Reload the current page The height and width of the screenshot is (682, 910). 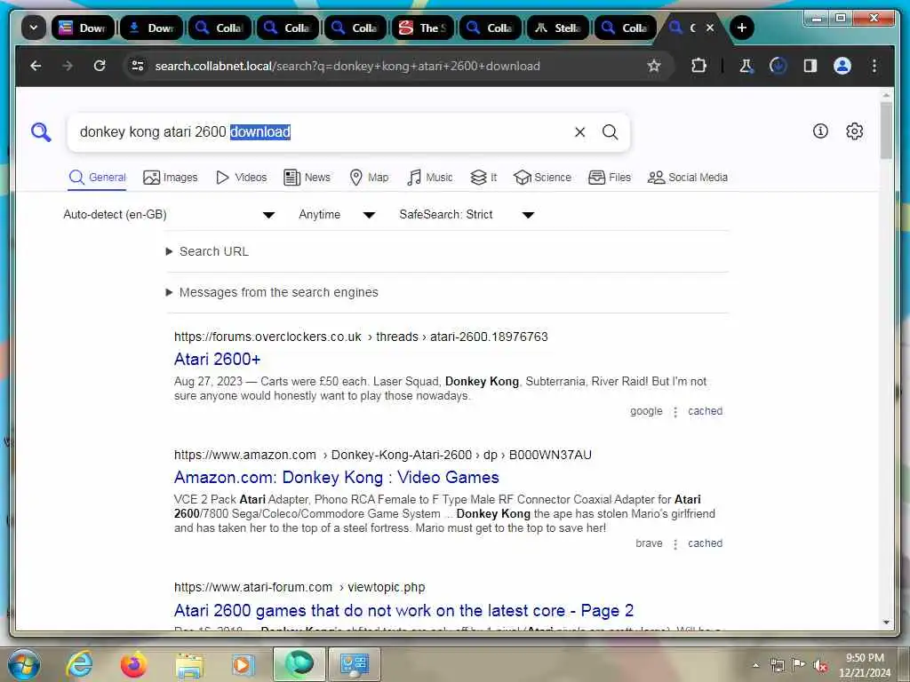pos(100,66)
